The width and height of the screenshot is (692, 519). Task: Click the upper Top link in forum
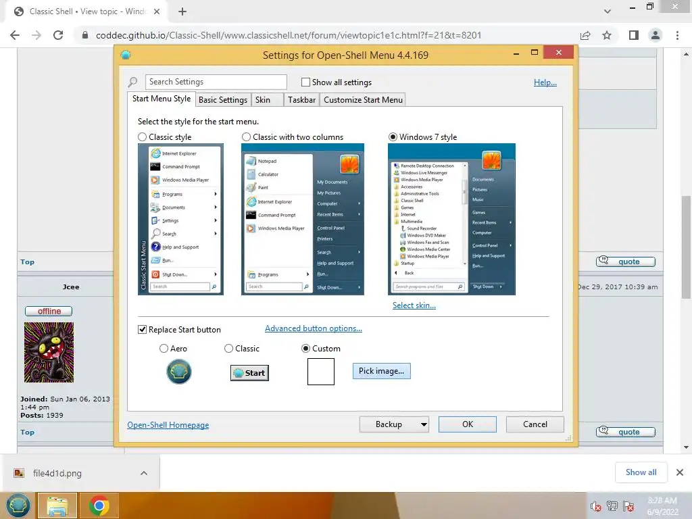point(27,262)
